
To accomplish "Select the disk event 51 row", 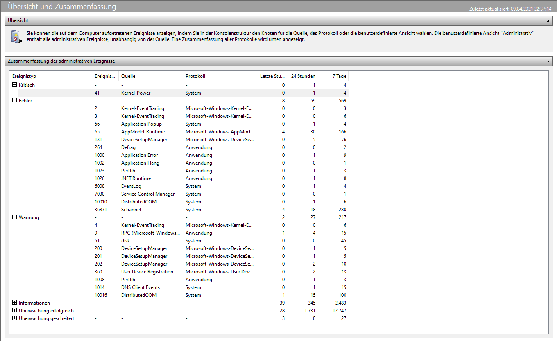I will 183,241.
